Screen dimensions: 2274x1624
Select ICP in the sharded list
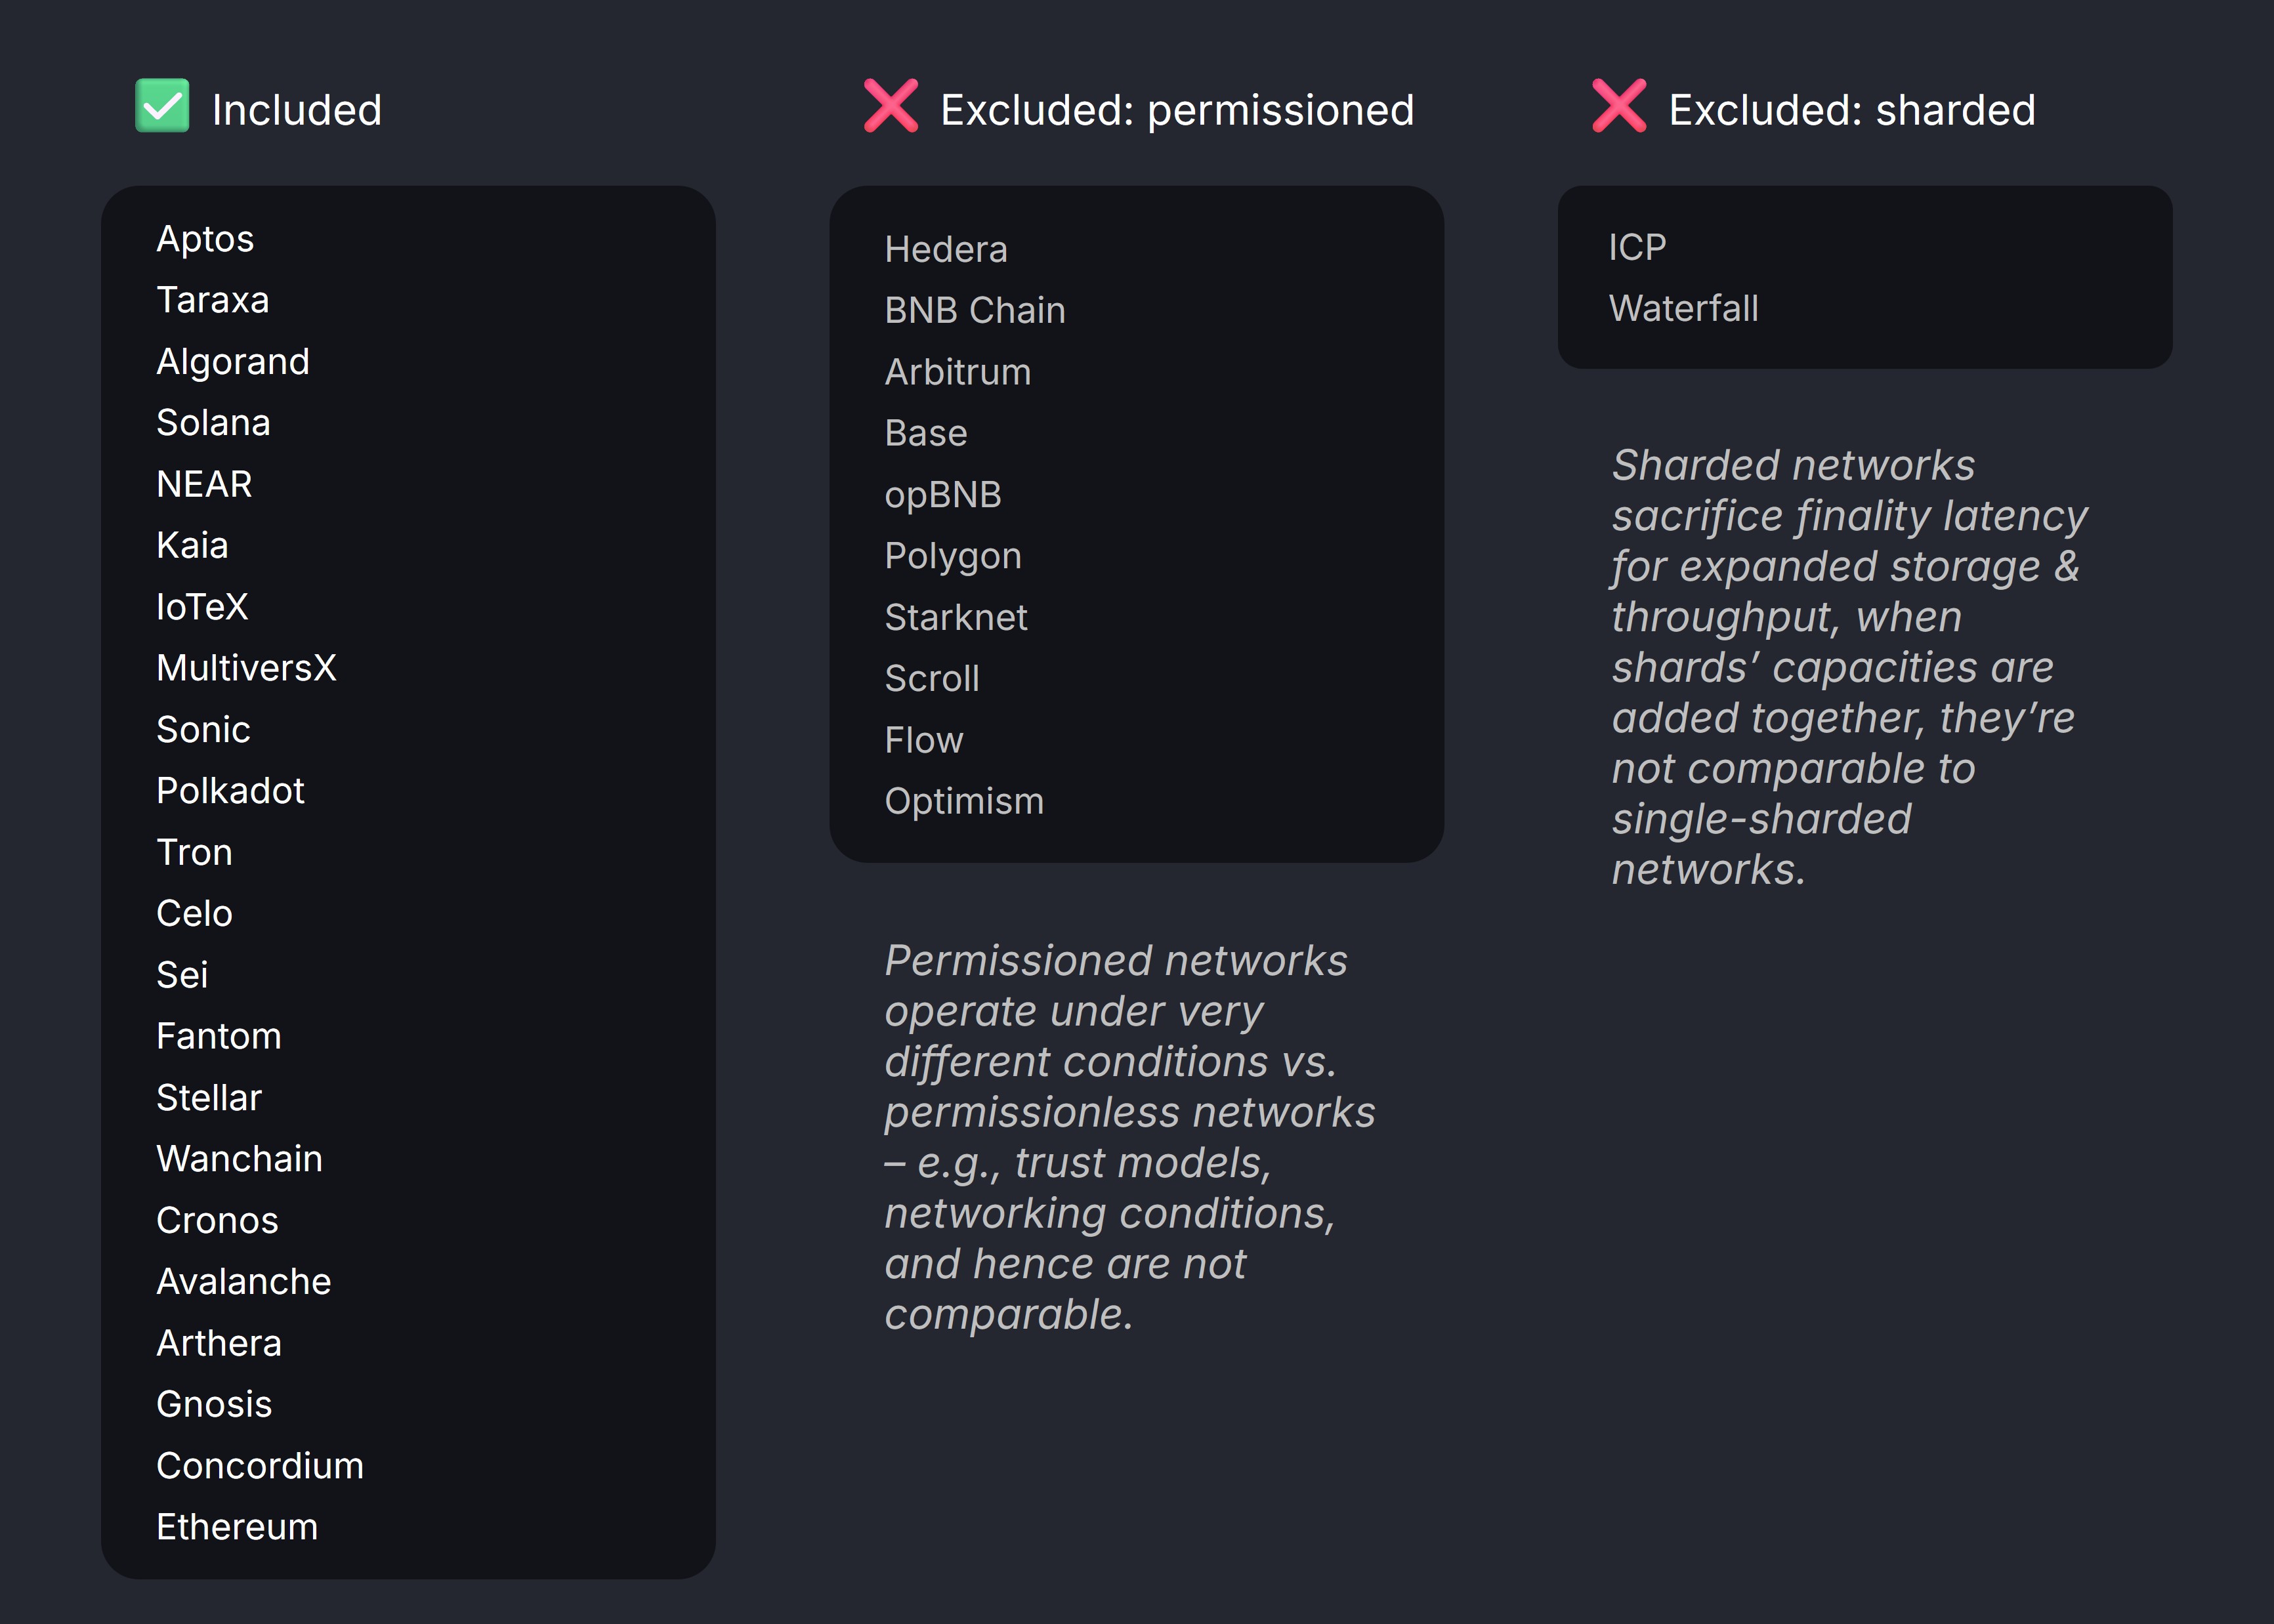[x=1637, y=247]
